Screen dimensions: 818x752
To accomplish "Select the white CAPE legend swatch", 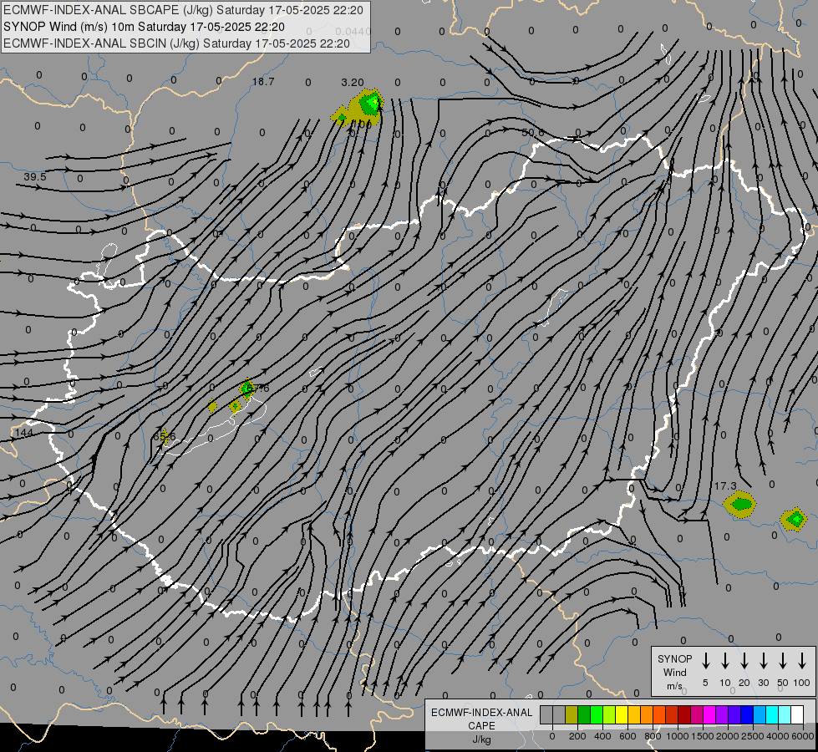I will pos(796,714).
